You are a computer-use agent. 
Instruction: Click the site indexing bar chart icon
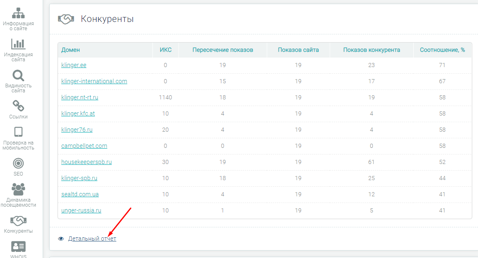tap(18, 44)
